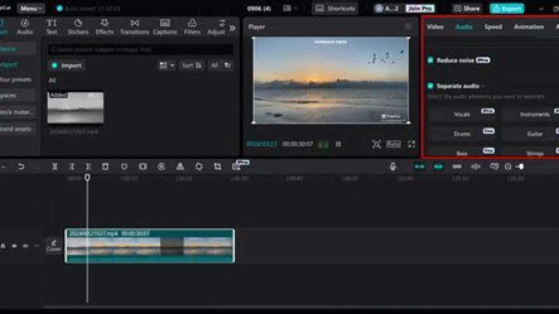Viewport: 559px width, 314px height.
Task: Click the Undo arrow in timeline toolbar
Action: 21,166
